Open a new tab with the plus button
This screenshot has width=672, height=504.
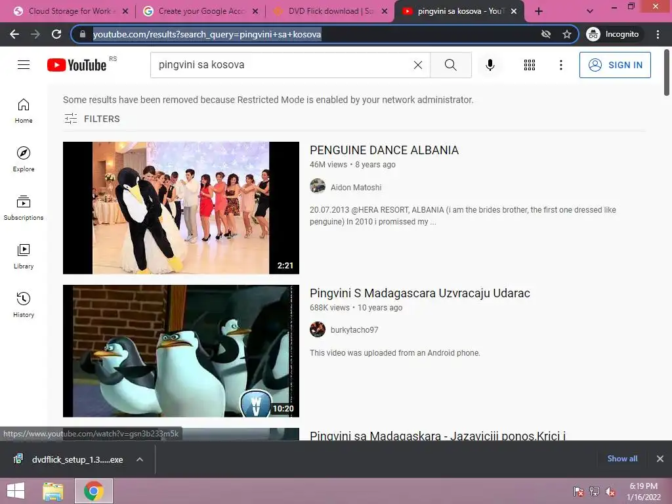click(539, 11)
